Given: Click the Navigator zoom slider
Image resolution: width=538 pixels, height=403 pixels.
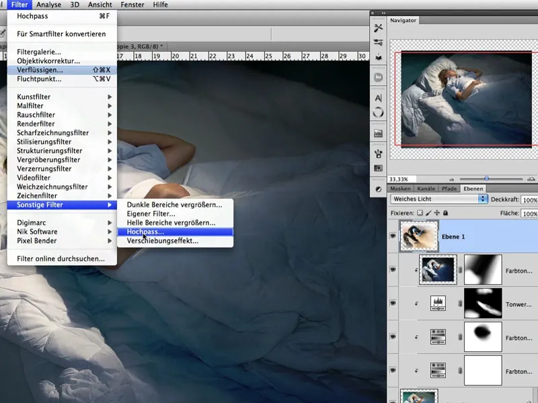Looking at the screenshot, I should 487,179.
